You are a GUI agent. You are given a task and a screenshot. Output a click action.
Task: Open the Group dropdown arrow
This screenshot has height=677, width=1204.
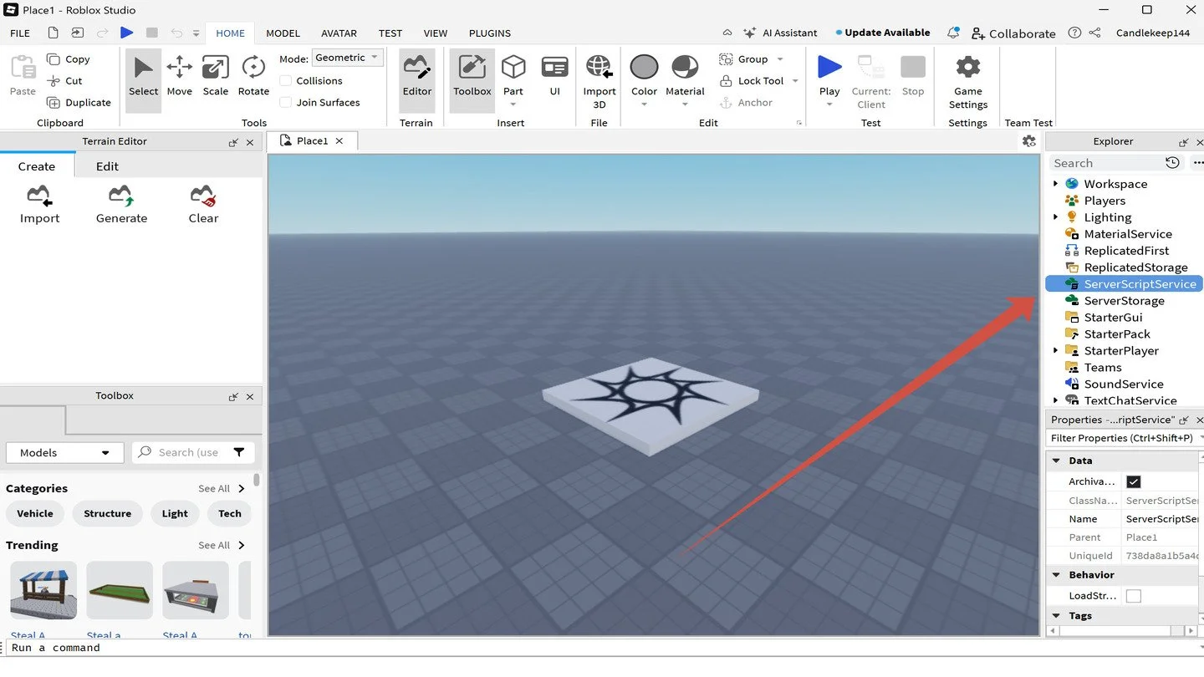click(x=780, y=59)
